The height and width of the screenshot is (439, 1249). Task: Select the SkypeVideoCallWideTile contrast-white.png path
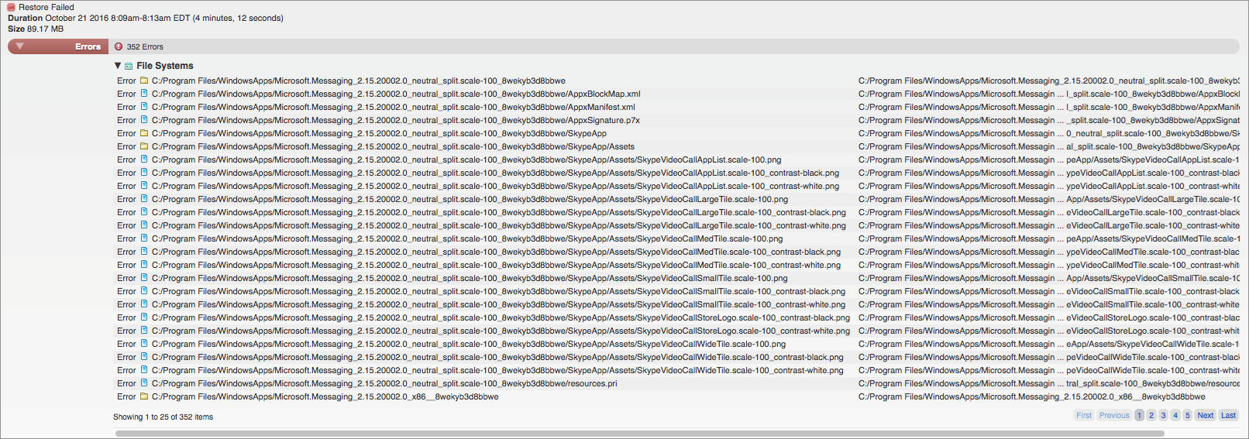coord(497,370)
